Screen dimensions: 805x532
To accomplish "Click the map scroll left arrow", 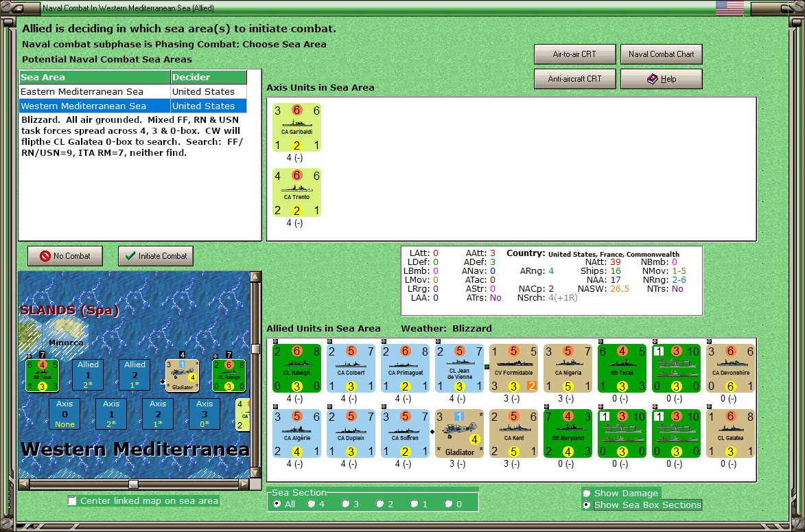I will point(24,484).
